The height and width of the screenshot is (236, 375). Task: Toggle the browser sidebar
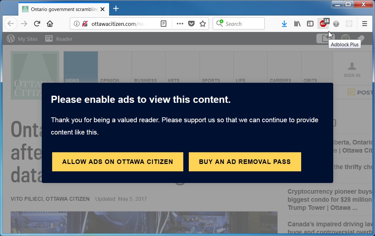click(310, 23)
